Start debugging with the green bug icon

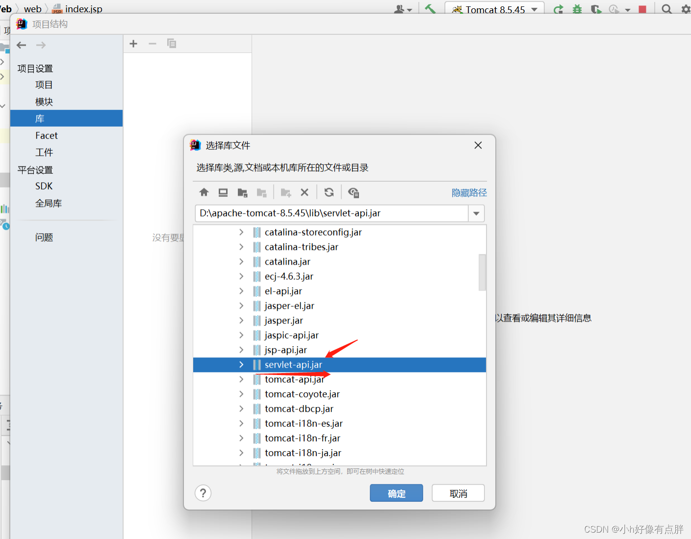coord(578,8)
